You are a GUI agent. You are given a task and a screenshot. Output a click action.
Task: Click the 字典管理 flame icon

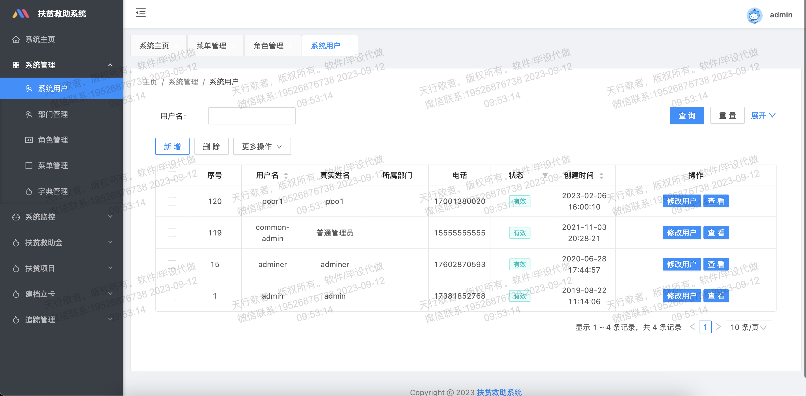[29, 191]
